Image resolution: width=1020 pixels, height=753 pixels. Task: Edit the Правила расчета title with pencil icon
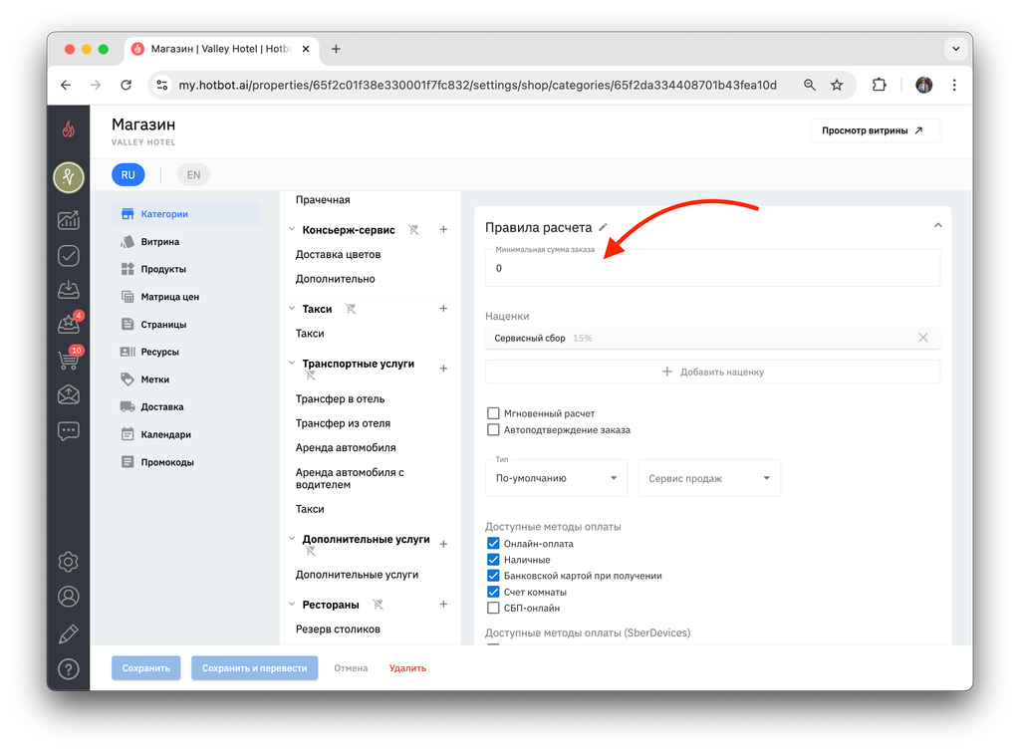603,227
